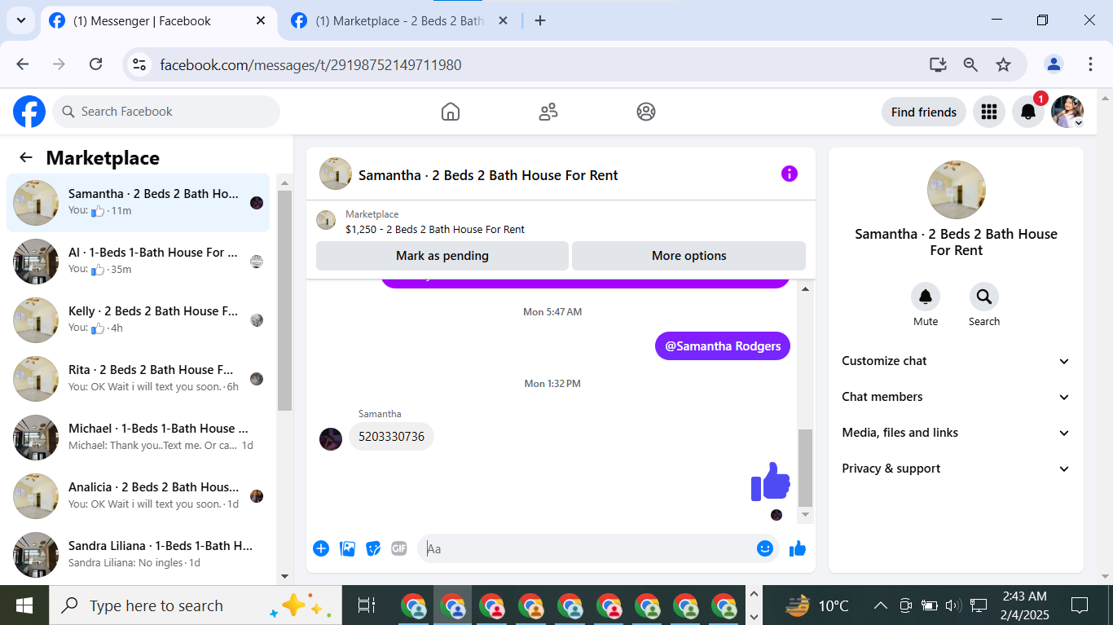The image size is (1113, 625).
Task: Open the notifications bell icon
Action: [x=1028, y=112]
